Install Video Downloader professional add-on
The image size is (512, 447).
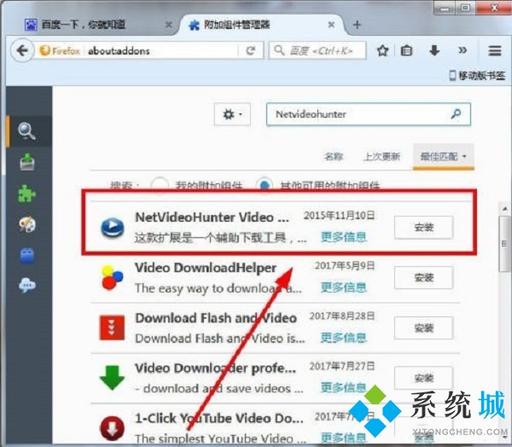pos(423,379)
